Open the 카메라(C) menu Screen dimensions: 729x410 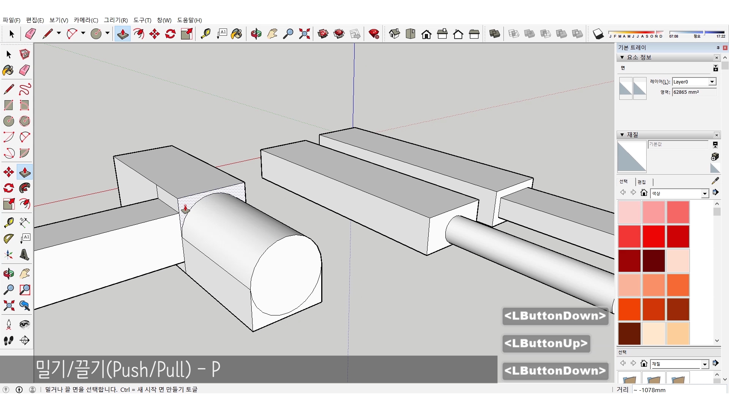pos(86,20)
